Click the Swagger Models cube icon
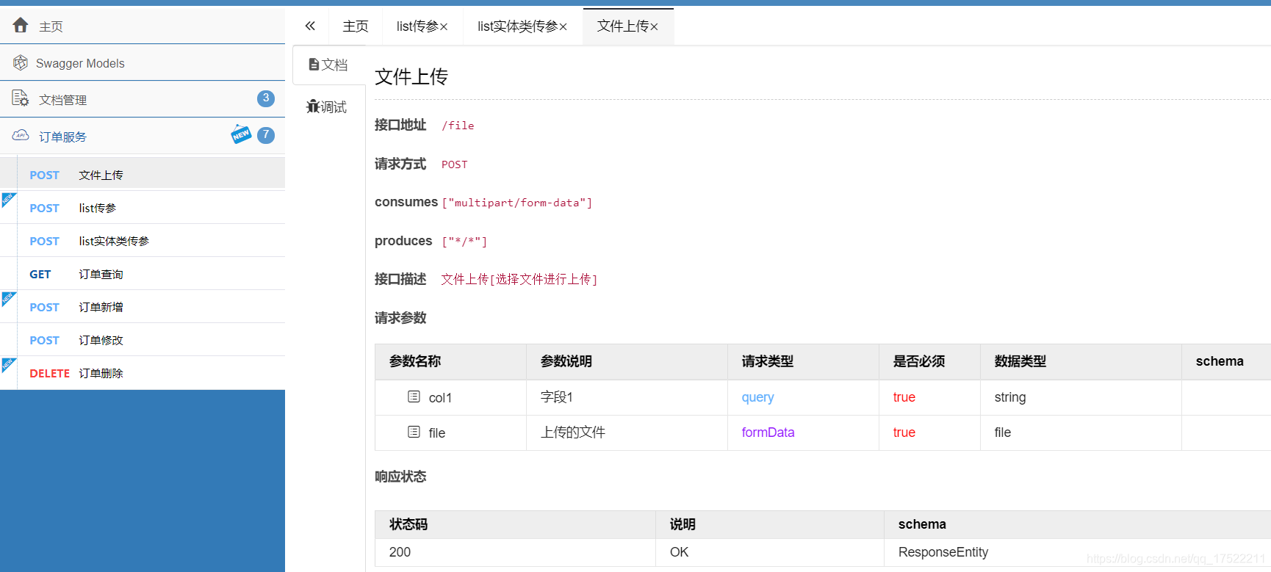The width and height of the screenshot is (1271, 572). [x=21, y=62]
